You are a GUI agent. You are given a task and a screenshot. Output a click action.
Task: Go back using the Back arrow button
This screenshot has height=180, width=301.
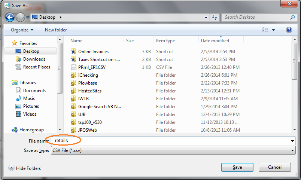[10, 18]
